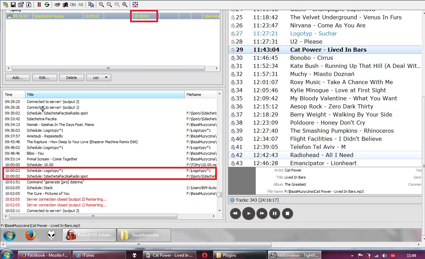Click the New connection icon in the VNC toolbar
This screenshot has height=259, width=425.
pyautogui.click(x=5, y=5)
